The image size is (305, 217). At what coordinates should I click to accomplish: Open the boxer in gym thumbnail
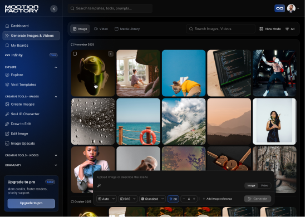click(x=274, y=73)
